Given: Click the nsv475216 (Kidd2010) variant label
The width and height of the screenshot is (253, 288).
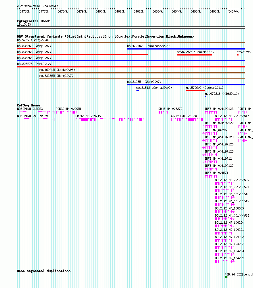Looking at the screenshot, I should (222, 94).
